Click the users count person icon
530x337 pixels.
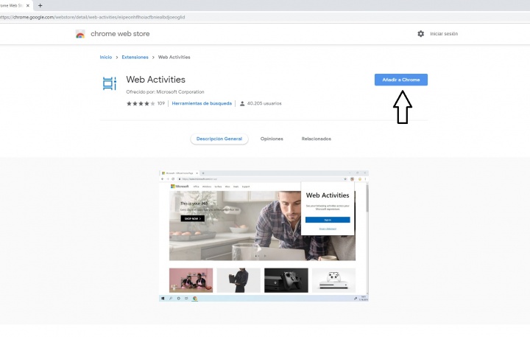pyautogui.click(x=242, y=103)
